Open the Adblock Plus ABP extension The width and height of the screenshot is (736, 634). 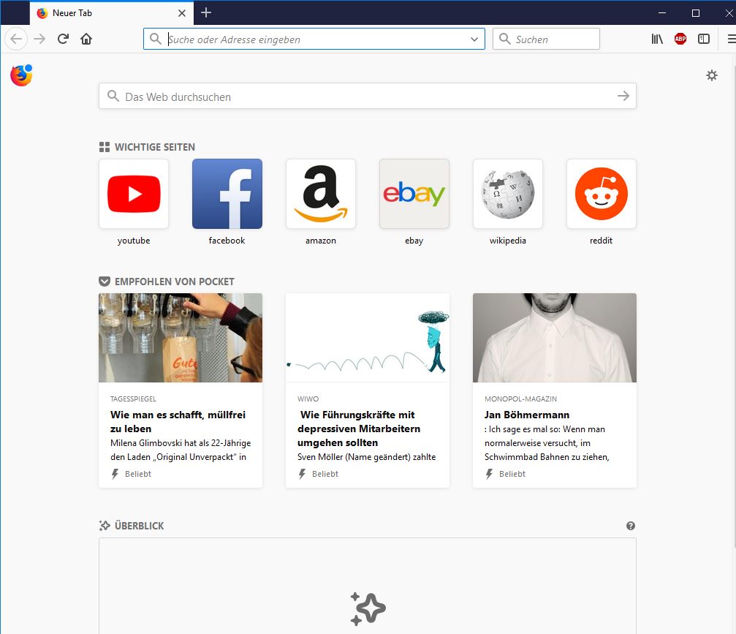[680, 39]
